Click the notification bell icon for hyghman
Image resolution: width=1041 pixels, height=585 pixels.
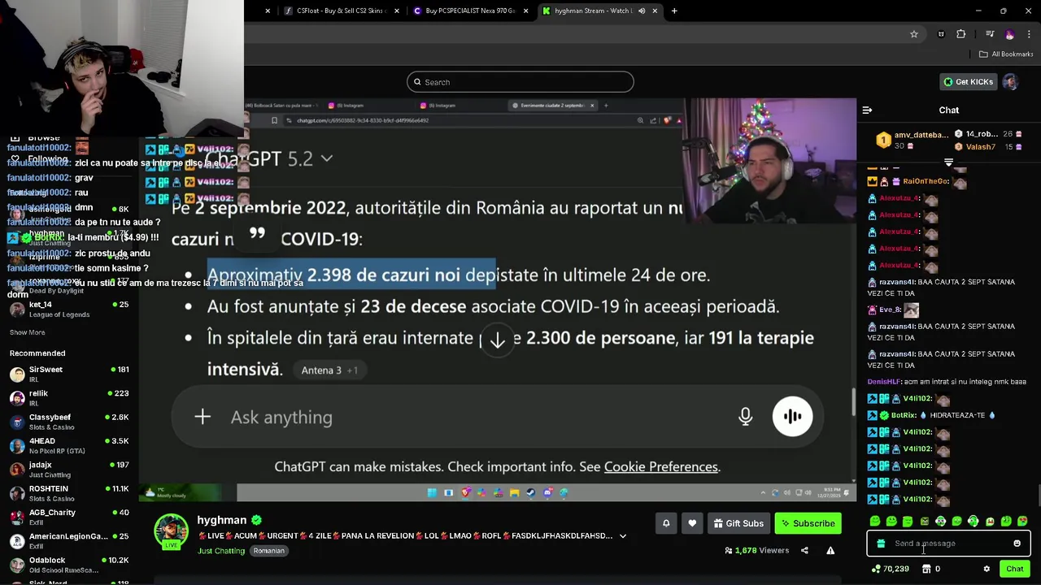[666, 523]
